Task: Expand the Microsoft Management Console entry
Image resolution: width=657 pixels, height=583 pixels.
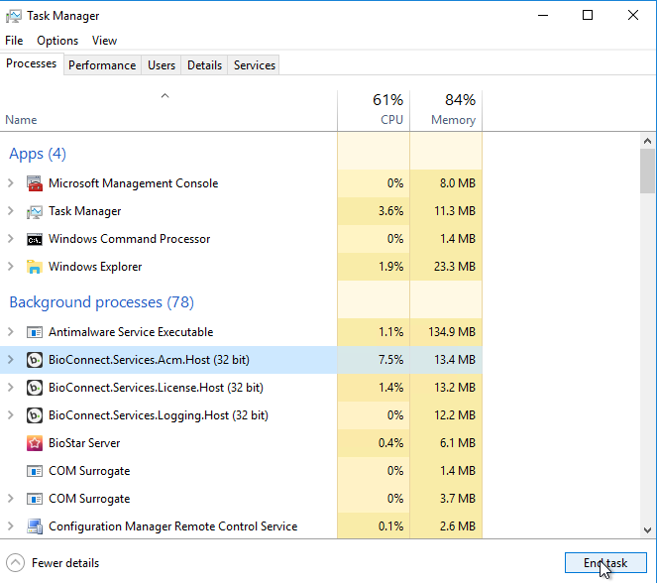Action: pos(11,183)
